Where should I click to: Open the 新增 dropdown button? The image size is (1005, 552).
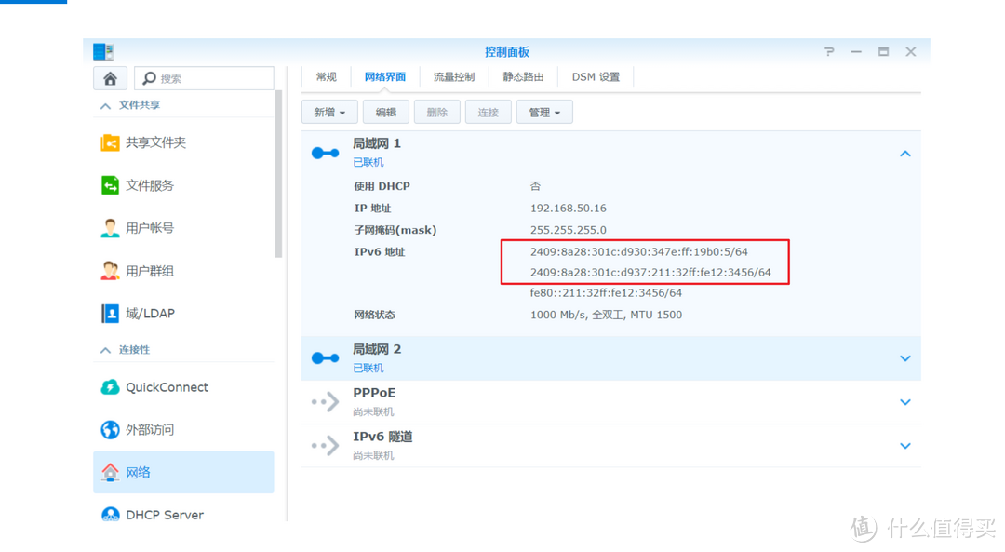click(x=329, y=113)
